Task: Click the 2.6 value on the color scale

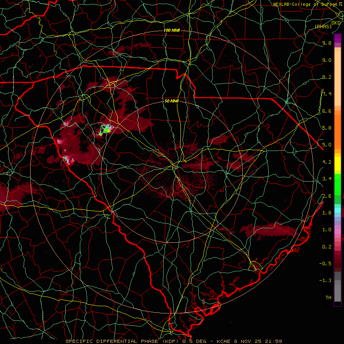Action: 327,196
